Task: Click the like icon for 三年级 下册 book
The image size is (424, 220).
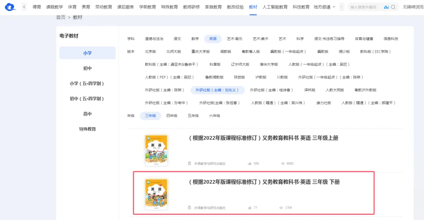Action: [250, 207]
